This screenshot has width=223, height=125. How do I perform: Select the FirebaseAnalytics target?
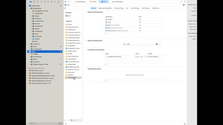73,27
